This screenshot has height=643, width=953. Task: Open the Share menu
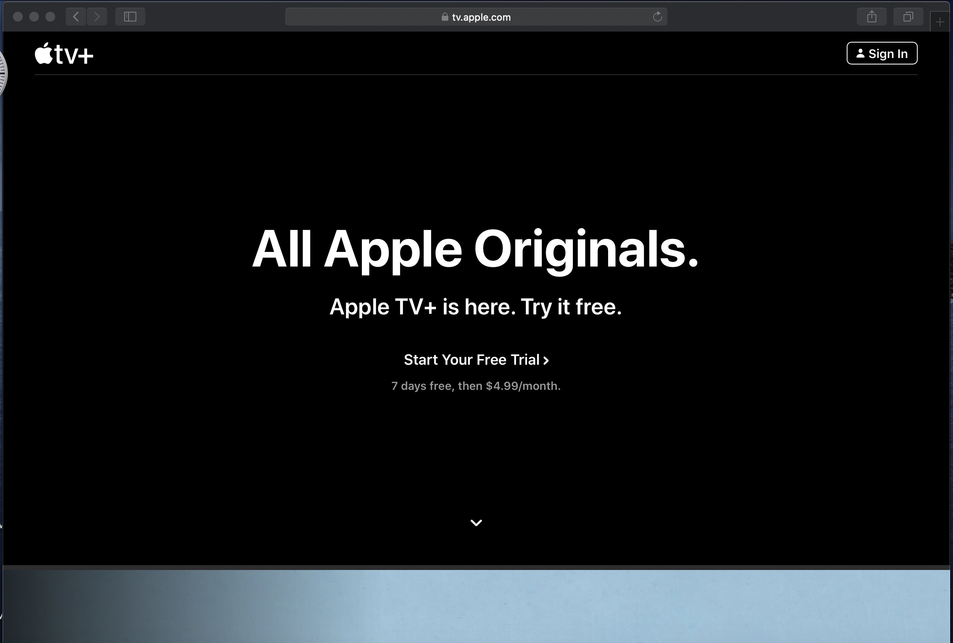[x=872, y=17]
